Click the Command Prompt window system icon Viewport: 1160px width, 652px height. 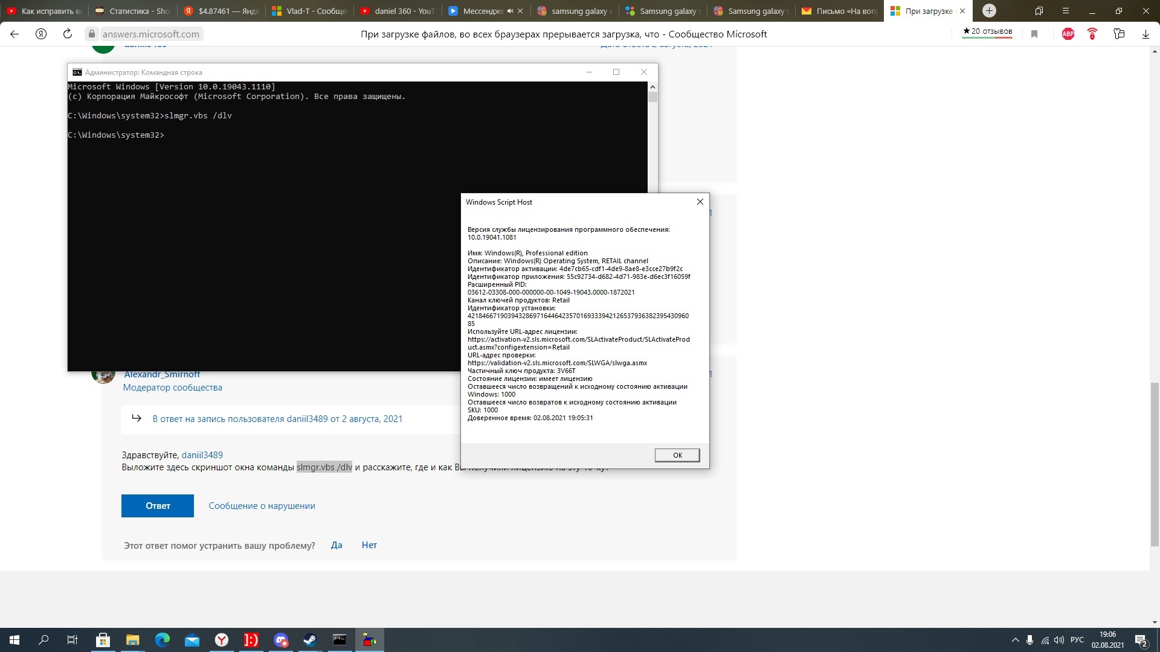77,72
